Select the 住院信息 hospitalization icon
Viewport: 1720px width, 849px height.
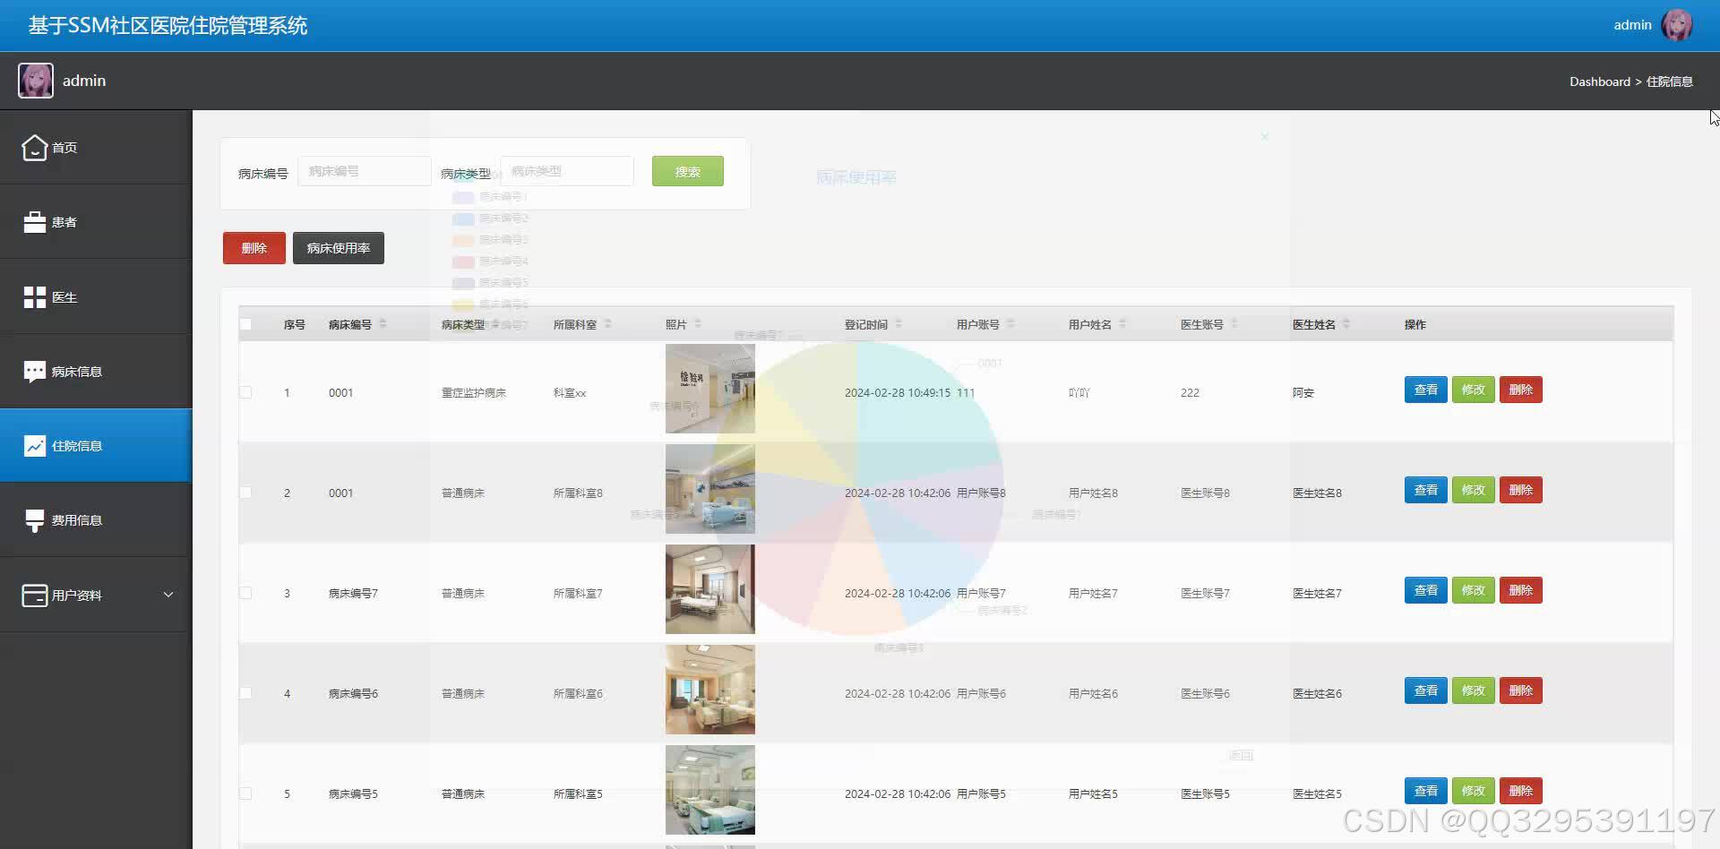click(x=34, y=444)
